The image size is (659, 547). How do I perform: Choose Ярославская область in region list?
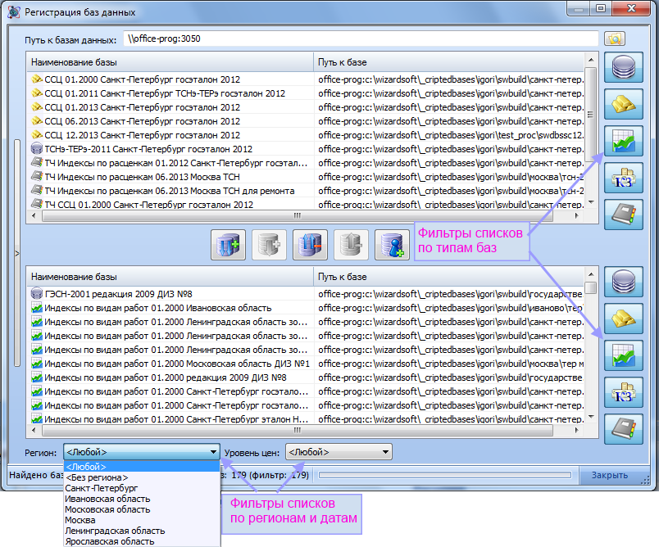point(142,541)
